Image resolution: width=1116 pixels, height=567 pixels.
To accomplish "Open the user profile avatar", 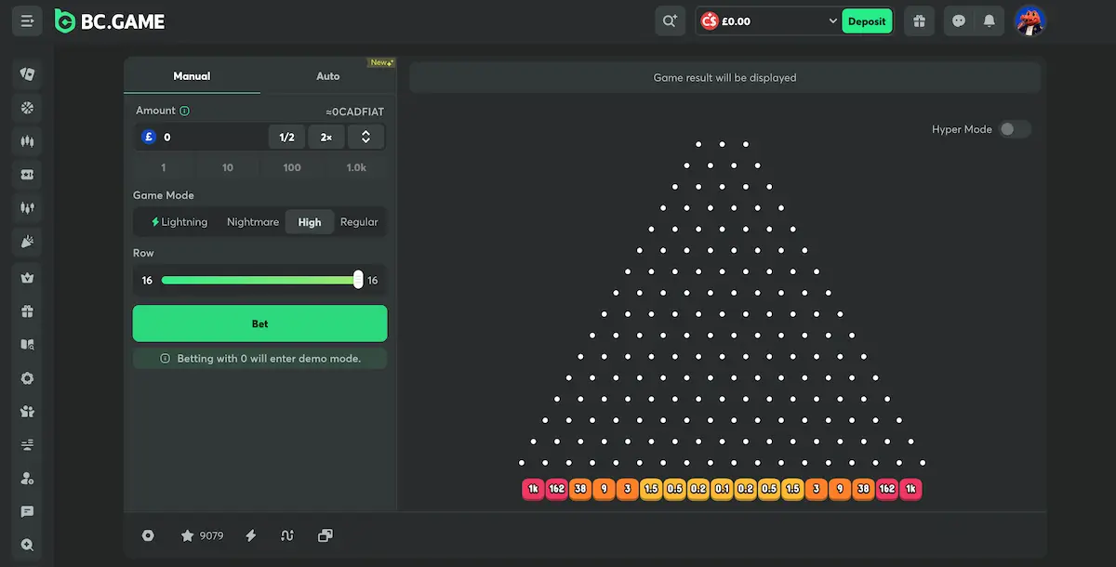I will pyautogui.click(x=1030, y=20).
